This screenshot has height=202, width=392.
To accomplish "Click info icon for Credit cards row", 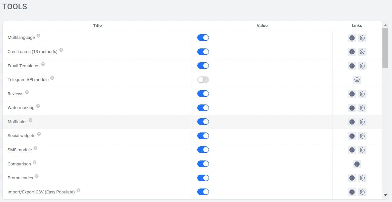I will click(352, 52).
